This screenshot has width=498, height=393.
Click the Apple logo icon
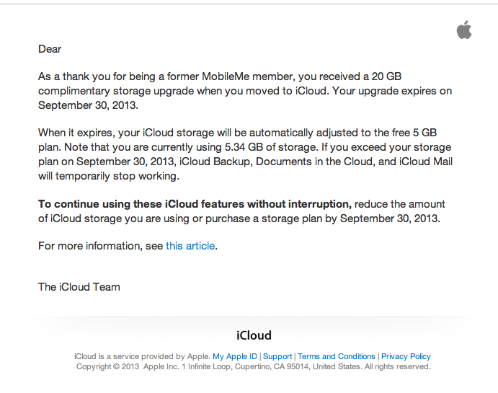coord(464,30)
